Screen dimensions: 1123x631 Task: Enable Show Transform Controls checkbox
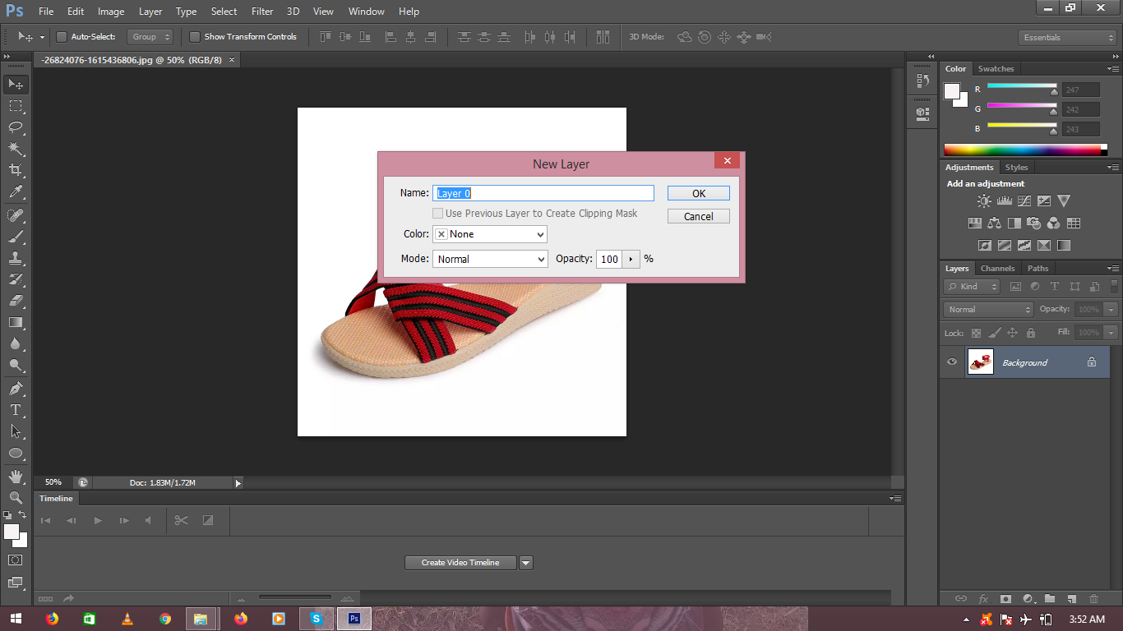(x=195, y=37)
